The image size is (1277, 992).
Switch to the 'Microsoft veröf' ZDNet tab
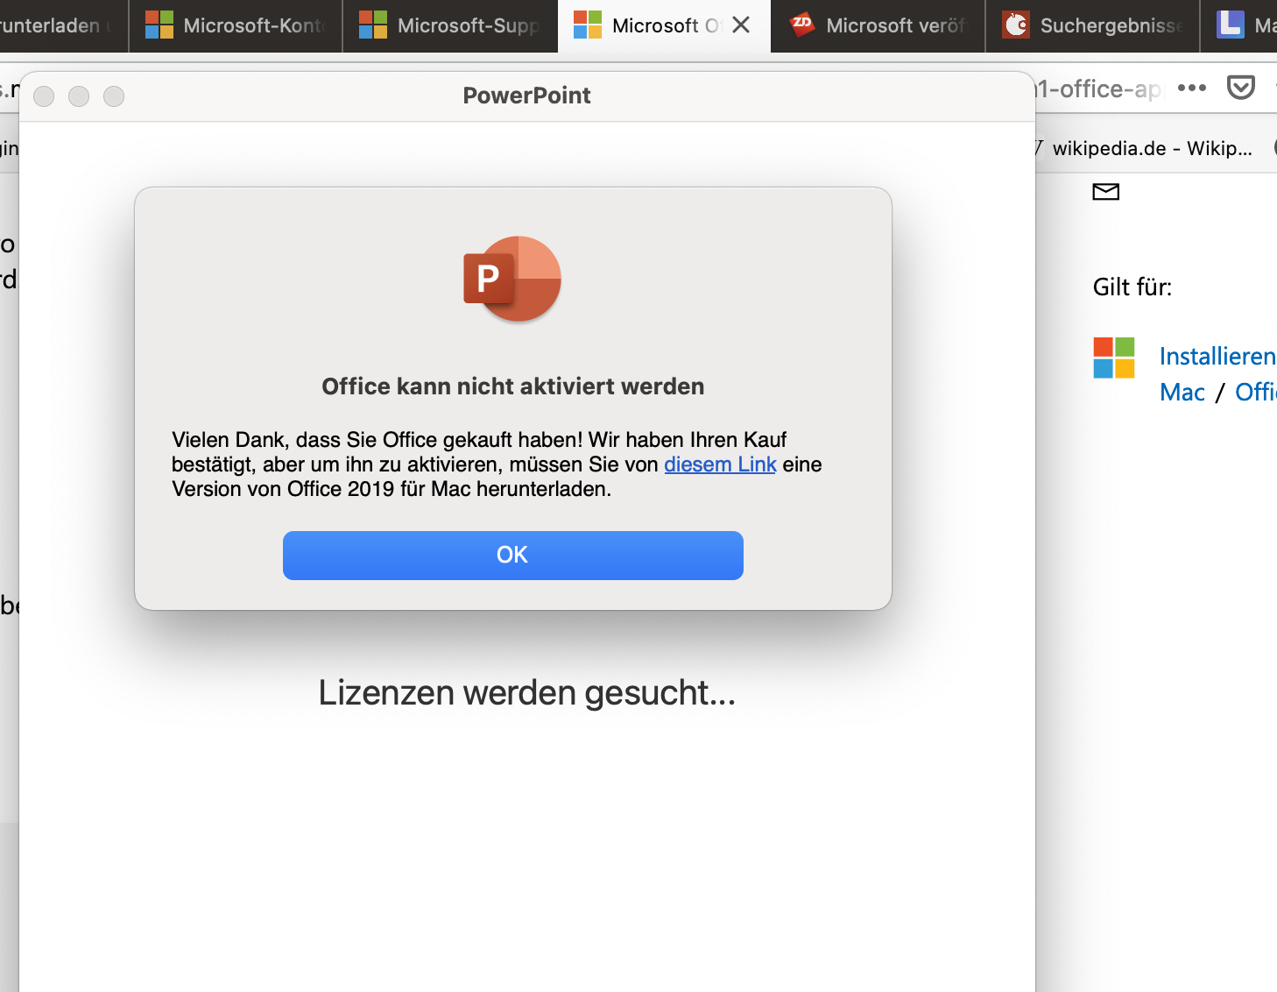coord(878,25)
